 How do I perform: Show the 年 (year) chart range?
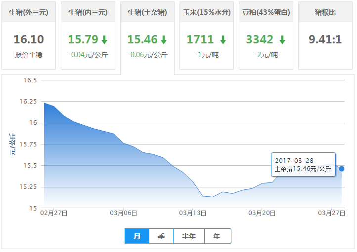click(x=217, y=236)
